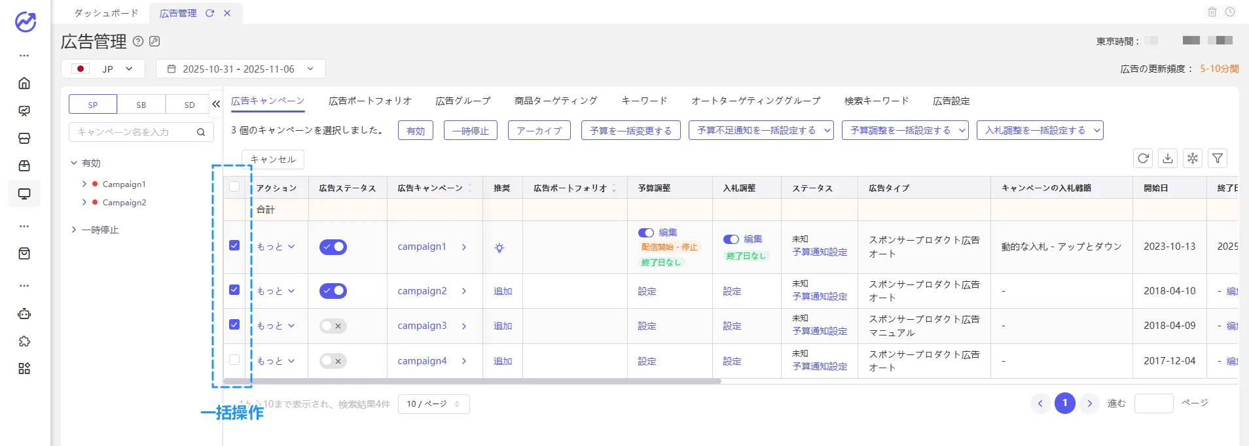The height and width of the screenshot is (446, 1249).
Task: Enable campaign3 ad status switch
Action: 333,326
